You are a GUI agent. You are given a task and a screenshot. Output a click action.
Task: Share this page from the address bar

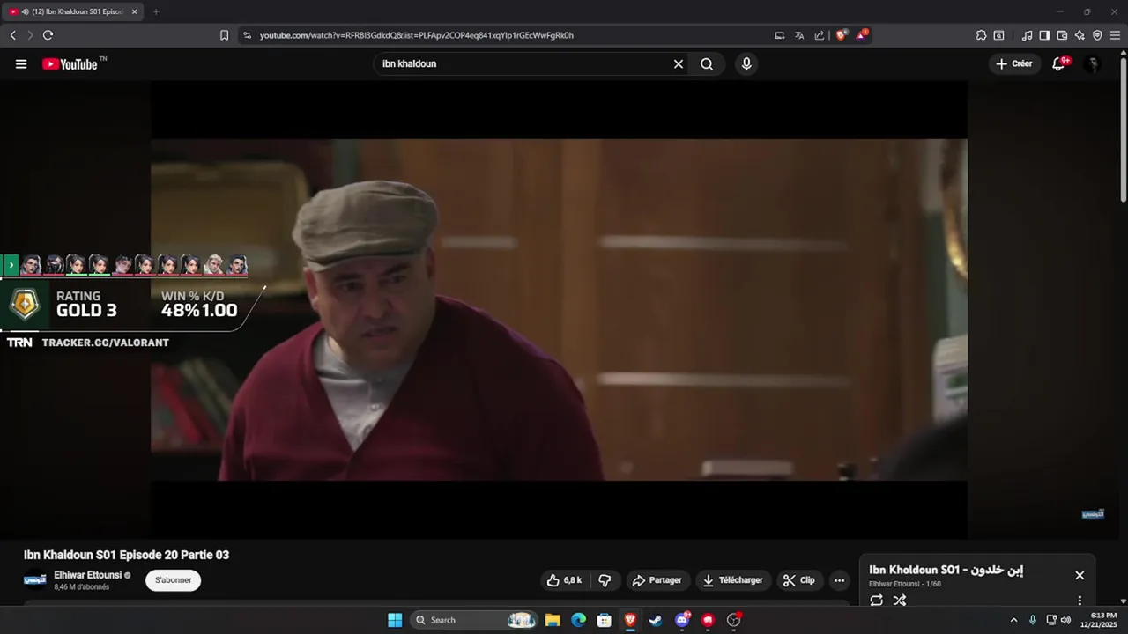pos(820,35)
